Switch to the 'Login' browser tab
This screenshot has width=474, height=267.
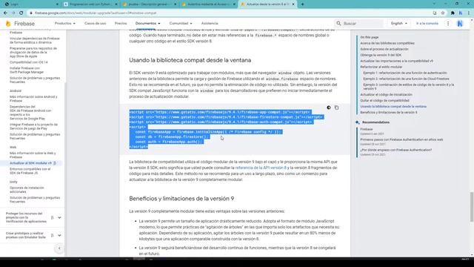coord(30,4)
